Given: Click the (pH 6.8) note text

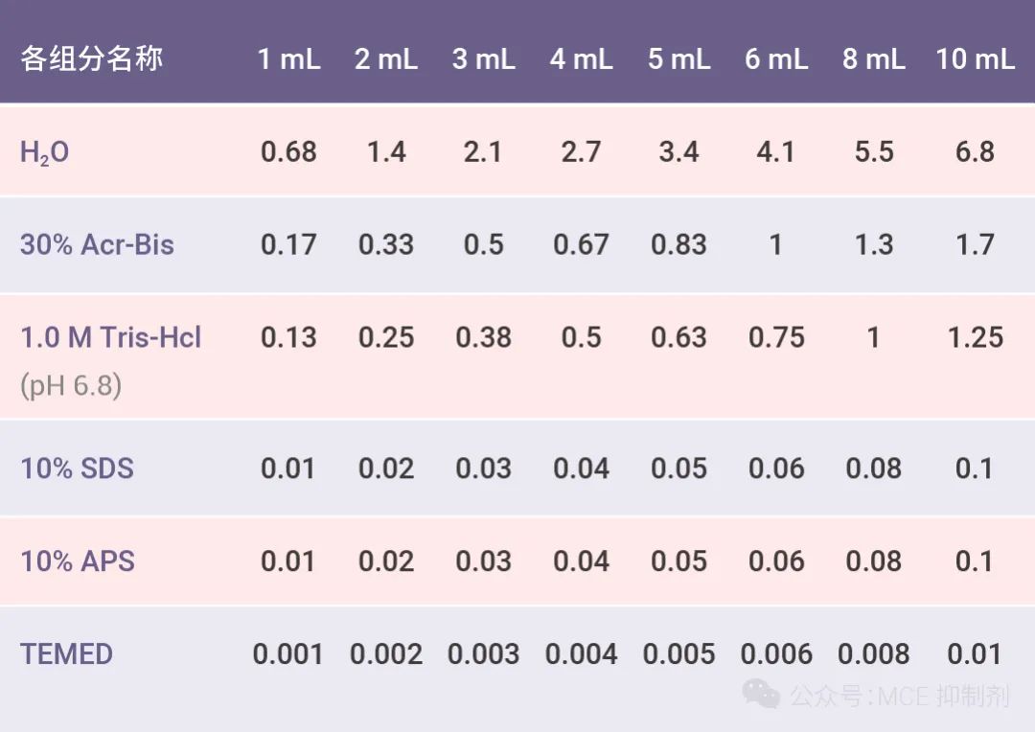Looking at the screenshot, I should coord(71,385).
